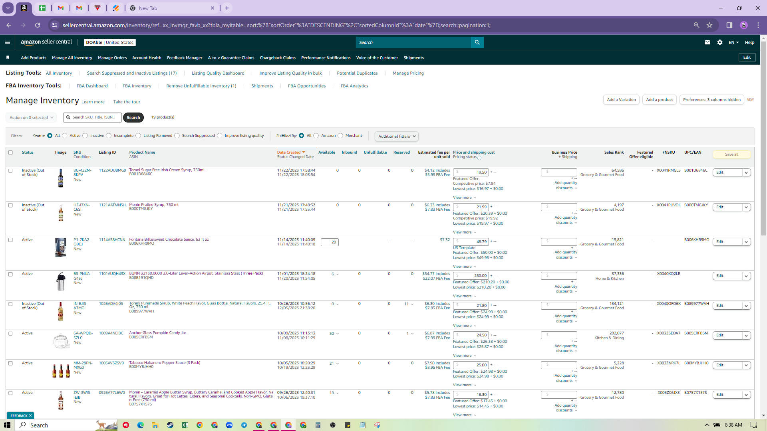Click the Save all button
767x431 pixels.
731,154
